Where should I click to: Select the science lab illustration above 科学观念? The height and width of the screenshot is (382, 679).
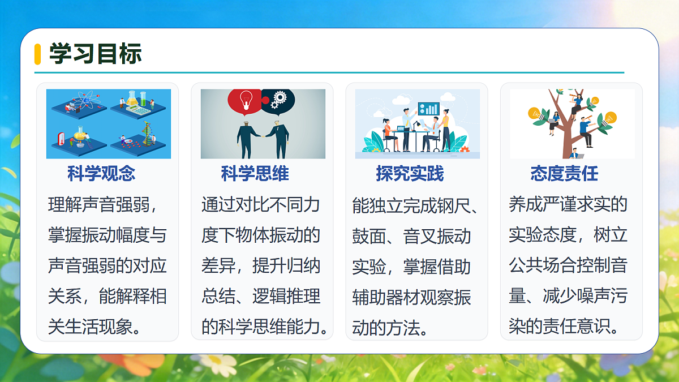[x=108, y=123]
